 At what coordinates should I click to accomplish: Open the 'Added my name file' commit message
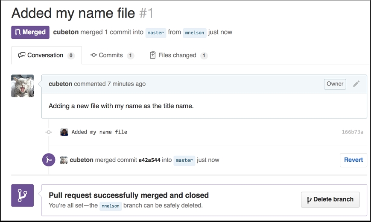point(99,132)
